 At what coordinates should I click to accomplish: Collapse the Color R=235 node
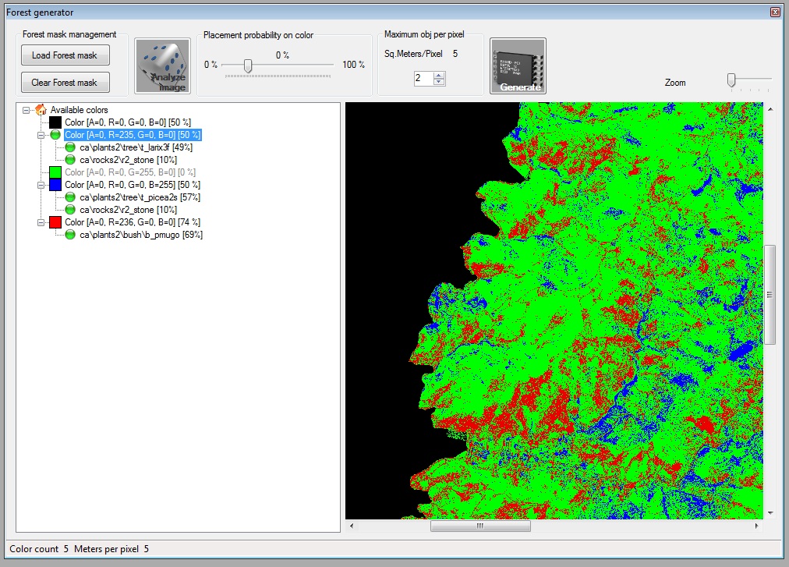click(x=41, y=135)
